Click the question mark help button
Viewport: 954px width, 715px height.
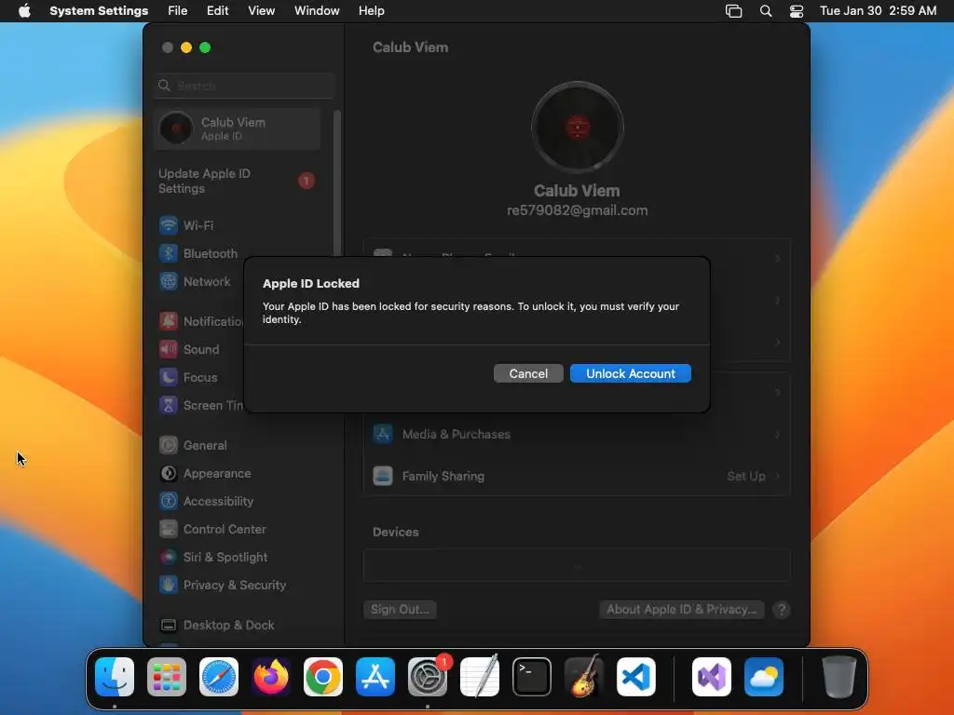[782, 609]
